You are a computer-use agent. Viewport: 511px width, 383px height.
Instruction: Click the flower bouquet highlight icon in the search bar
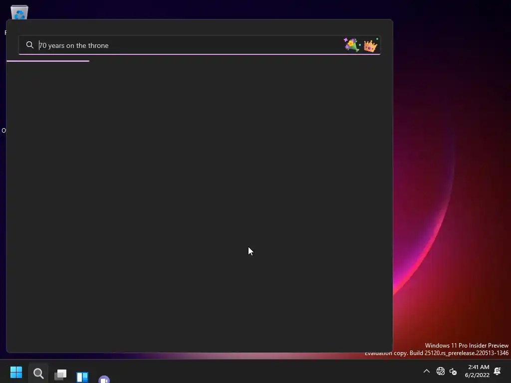coord(352,45)
